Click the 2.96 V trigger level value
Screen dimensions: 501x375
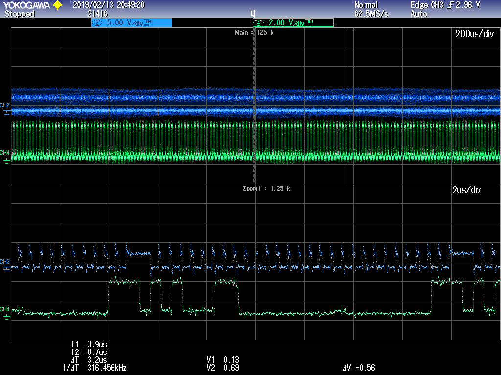point(468,5)
